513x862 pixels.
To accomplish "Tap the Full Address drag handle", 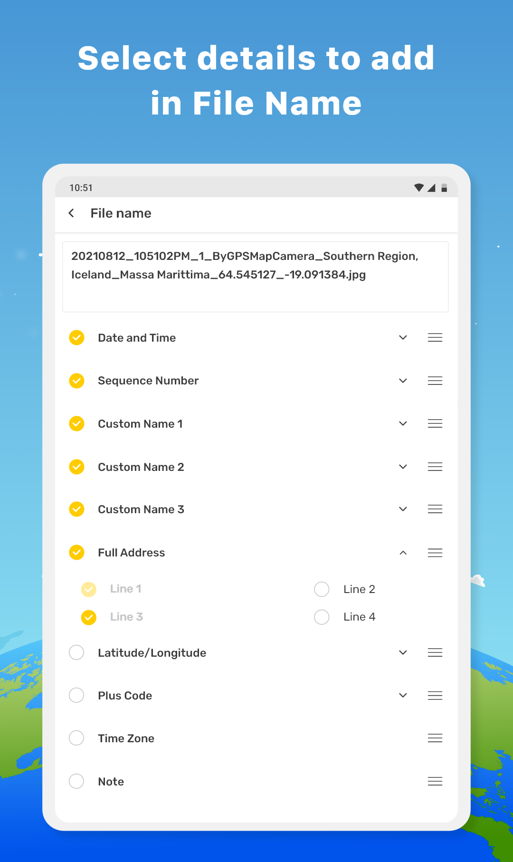I will pos(435,553).
